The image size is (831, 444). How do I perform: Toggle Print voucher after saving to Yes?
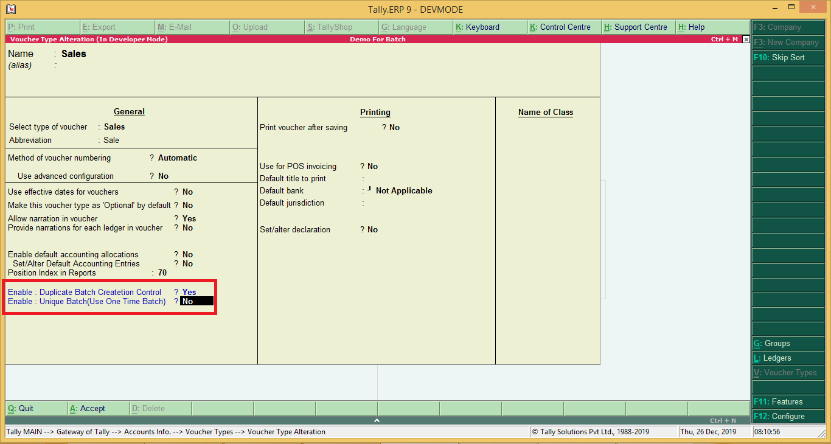point(394,127)
